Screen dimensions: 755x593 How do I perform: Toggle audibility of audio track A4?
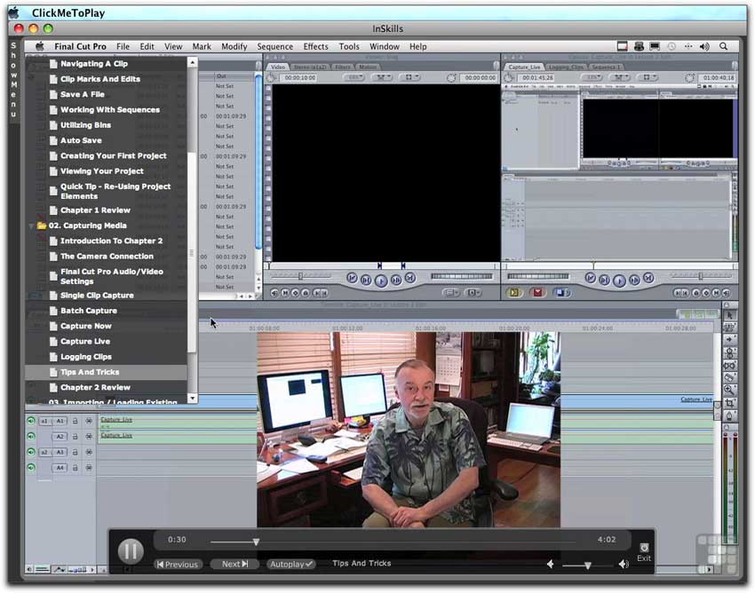point(31,467)
